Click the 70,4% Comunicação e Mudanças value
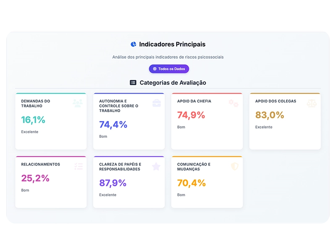The height and width of the screenshot is (250, 336). (x=191, y=183)
